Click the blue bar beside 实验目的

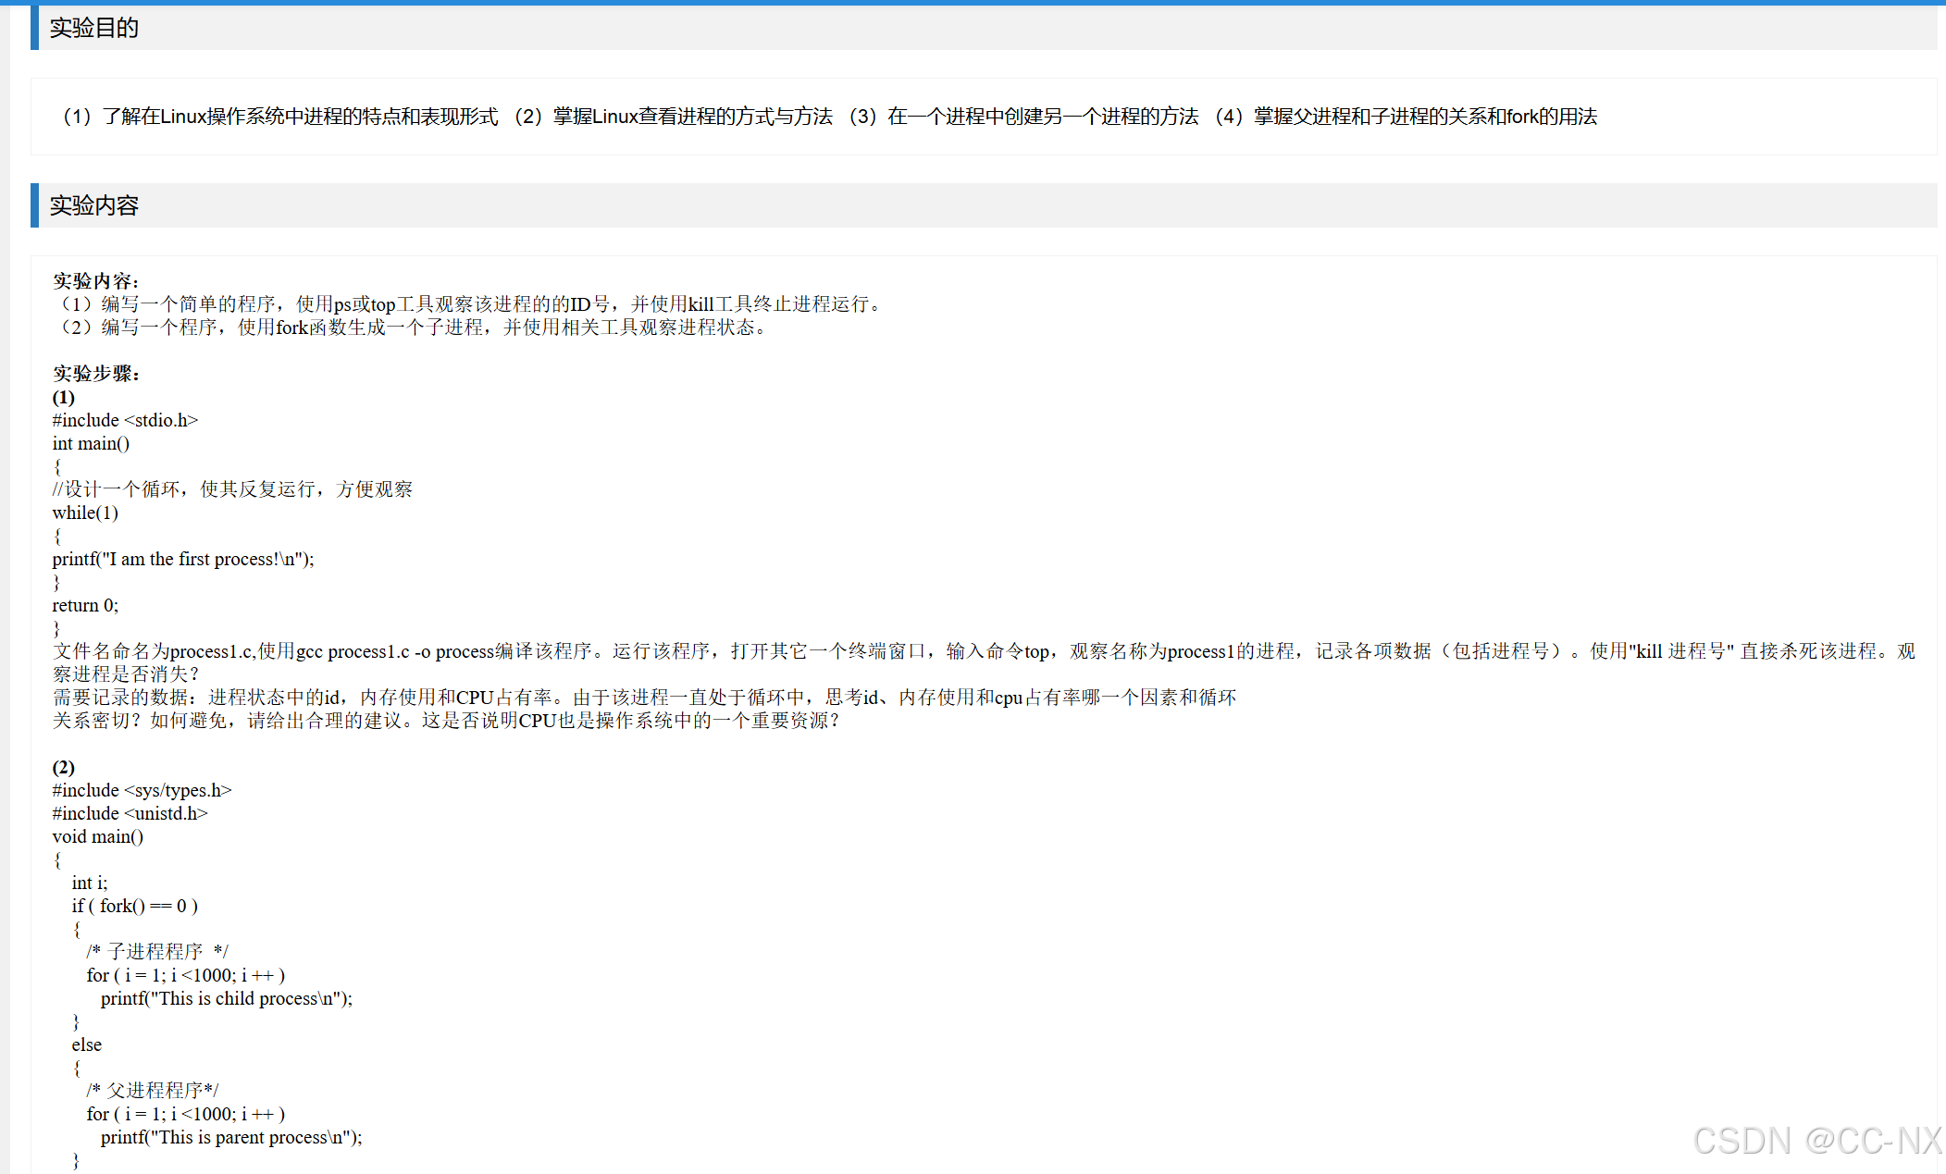[x=34, y=28]
